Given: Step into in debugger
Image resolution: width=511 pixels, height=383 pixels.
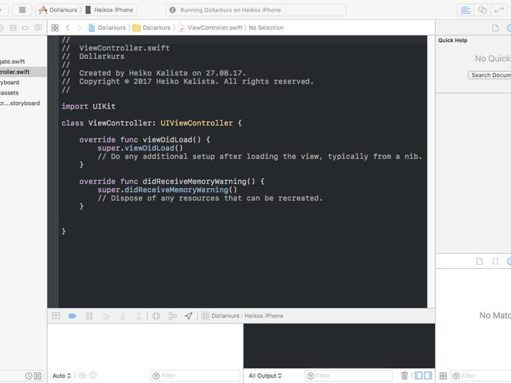Looking at the screenshot, I should (x=123, y=315).
